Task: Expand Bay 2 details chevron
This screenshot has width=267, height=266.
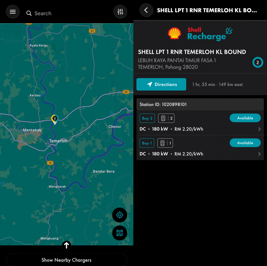Action: coord(259,129)
